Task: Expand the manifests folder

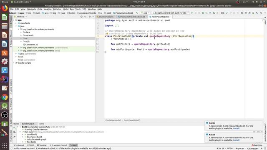Action: [x=16, y=23]
